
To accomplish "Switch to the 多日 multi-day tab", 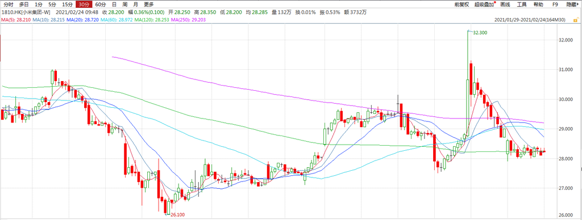I will point(24,5).
